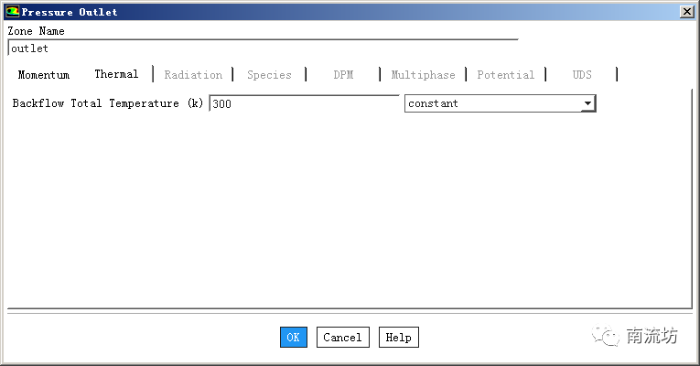Click the Cancel button

(342, 337)
